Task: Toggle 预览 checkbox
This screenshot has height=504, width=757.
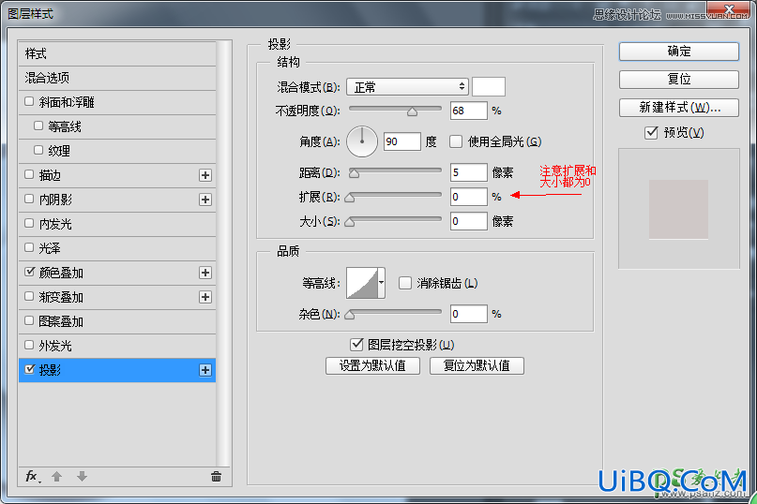Action: click(x=651, y=132)
